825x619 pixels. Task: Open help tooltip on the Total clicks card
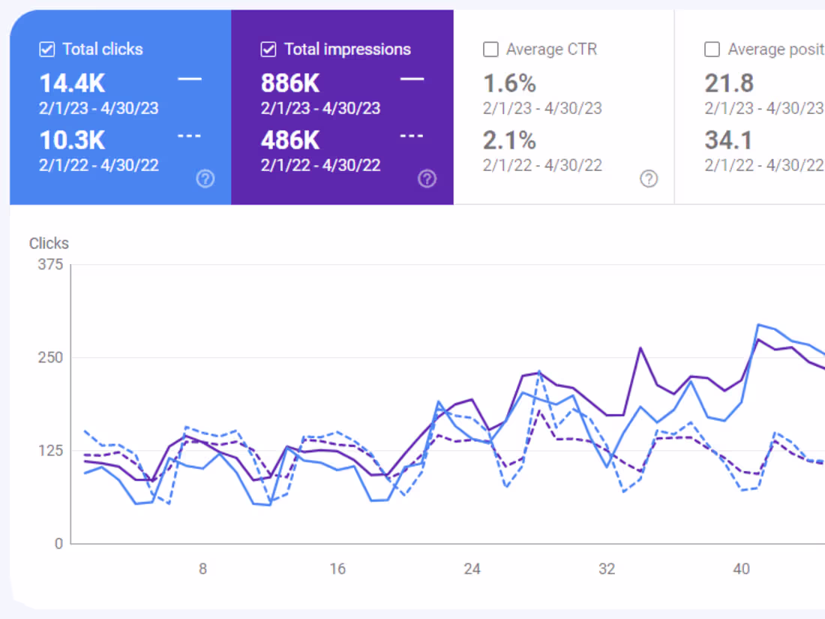click(x=205, y=179)
